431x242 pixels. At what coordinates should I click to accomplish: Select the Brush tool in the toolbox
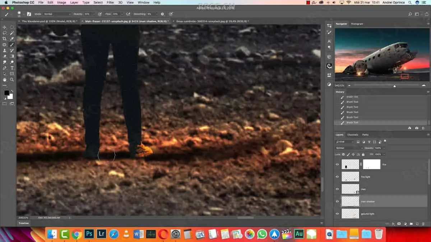pyautogui.click(x=12, y=45)
